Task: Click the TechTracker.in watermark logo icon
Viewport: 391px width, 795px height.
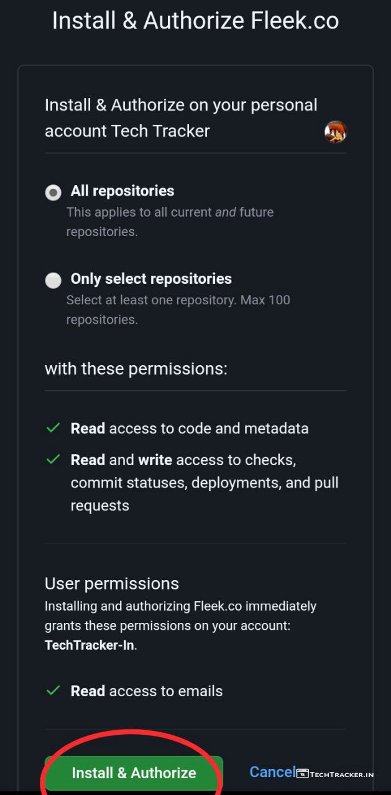Action: click(303, 773)
